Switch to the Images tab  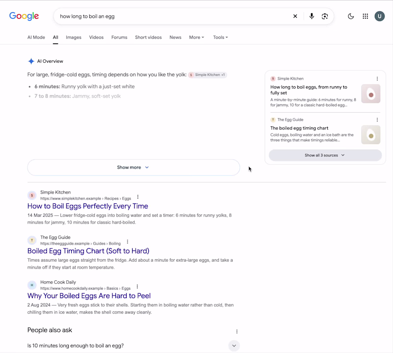[73, 37]
